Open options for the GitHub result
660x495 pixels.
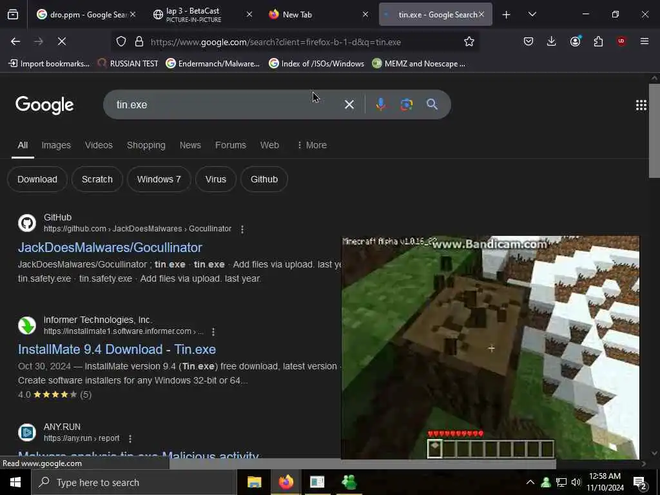pyautogui.click(x=242, y=229)
